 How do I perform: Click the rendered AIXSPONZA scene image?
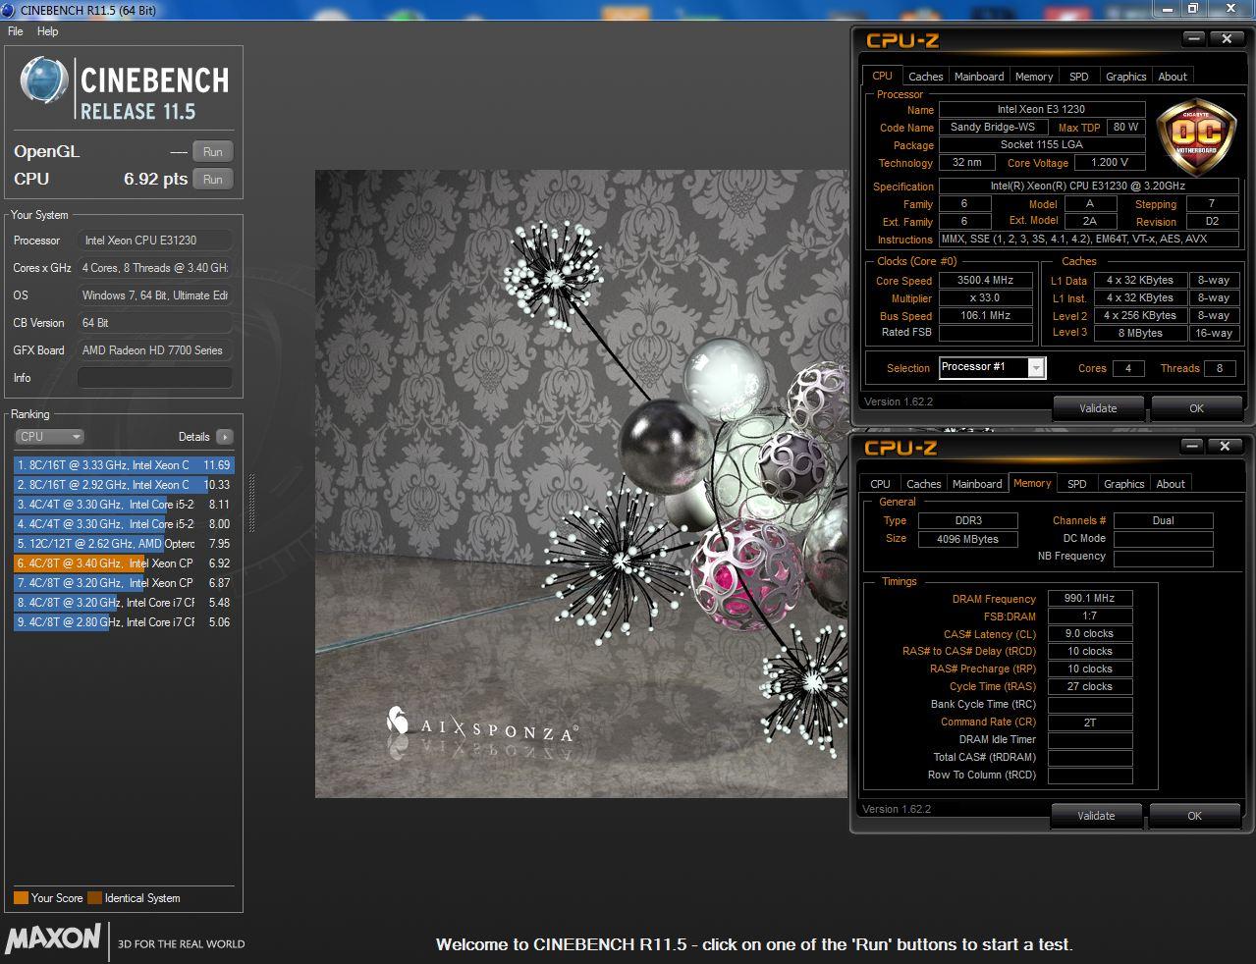click(x=581, y=484)
